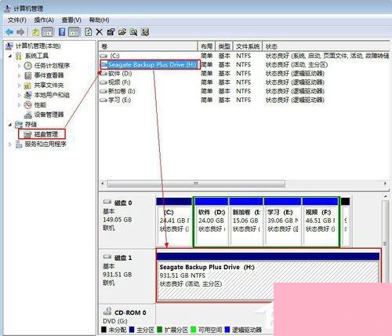This screenshot has height=336, width=392.
Task: Click the Forward arrow toolbar icon
Action: (20, 32)
